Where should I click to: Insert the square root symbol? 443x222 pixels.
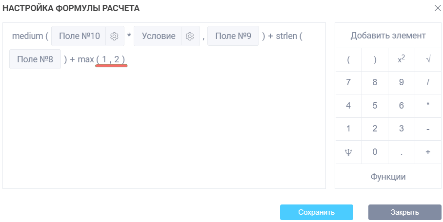pyautogui.click(x=428, y=59)
